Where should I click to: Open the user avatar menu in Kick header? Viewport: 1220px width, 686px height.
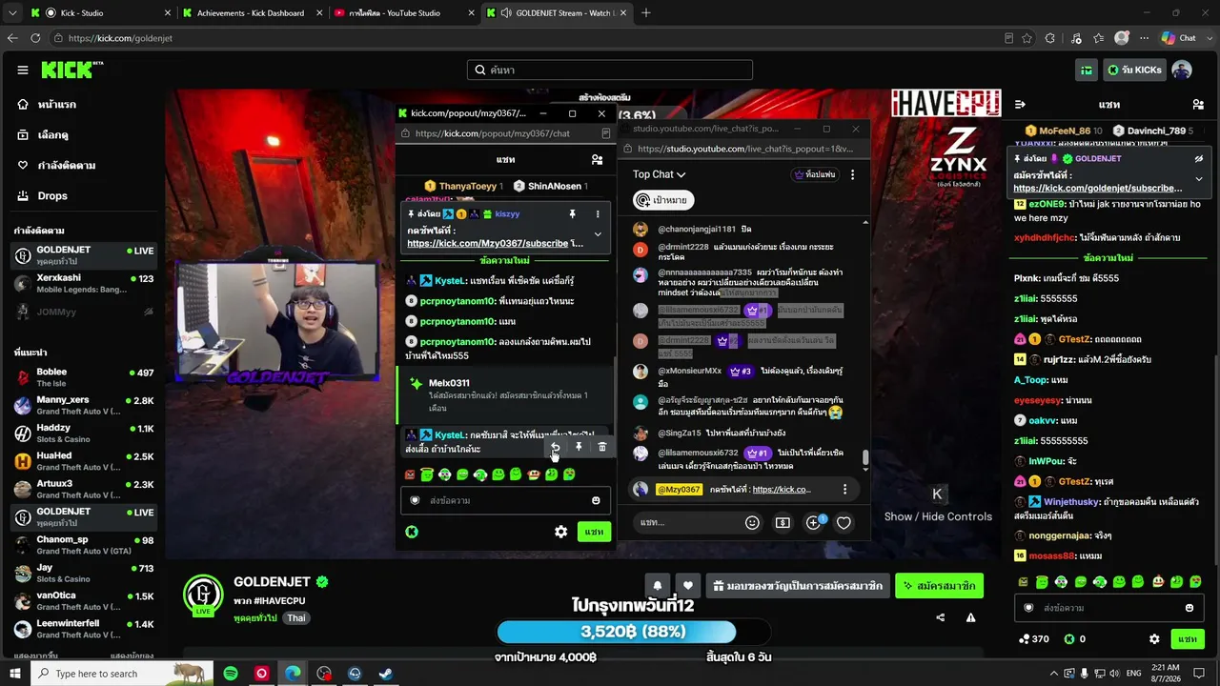1182,70
